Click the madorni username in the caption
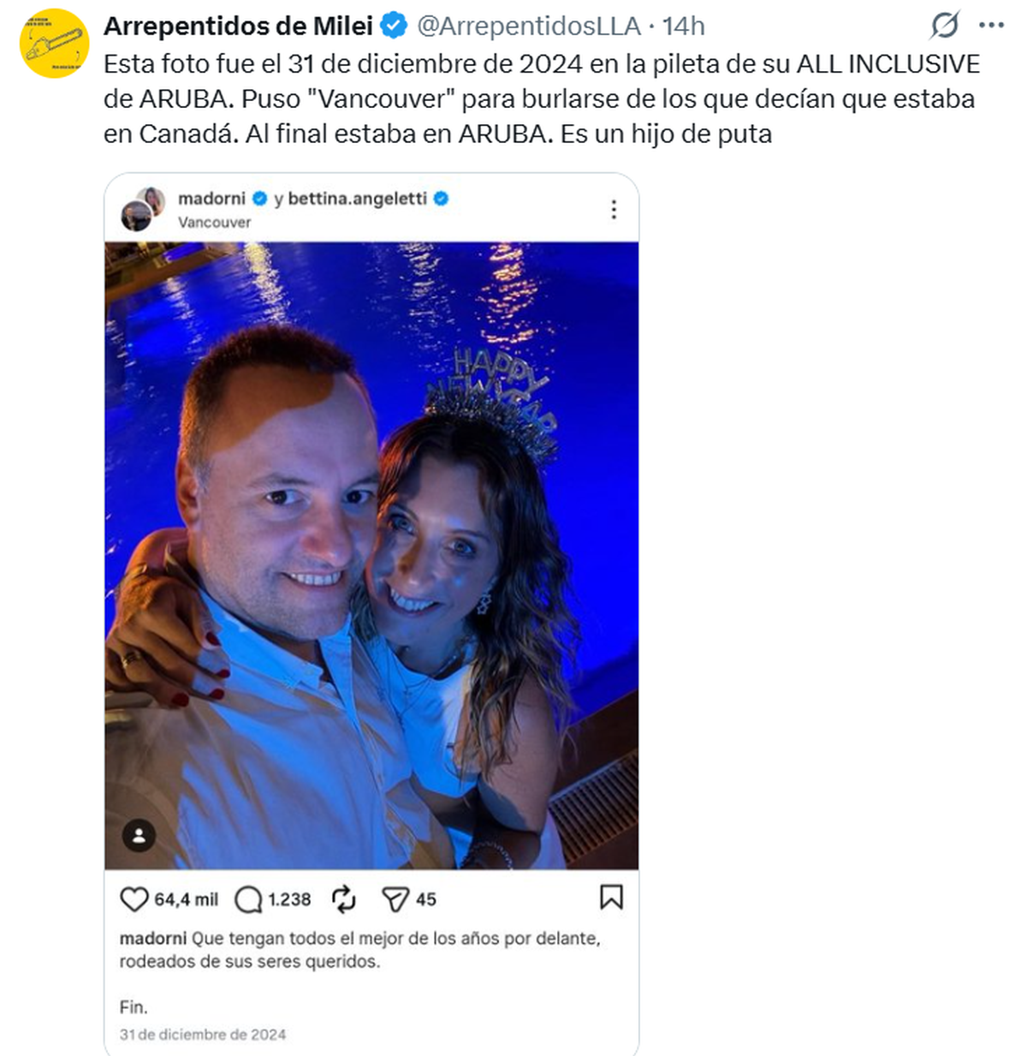 (152, 939)
